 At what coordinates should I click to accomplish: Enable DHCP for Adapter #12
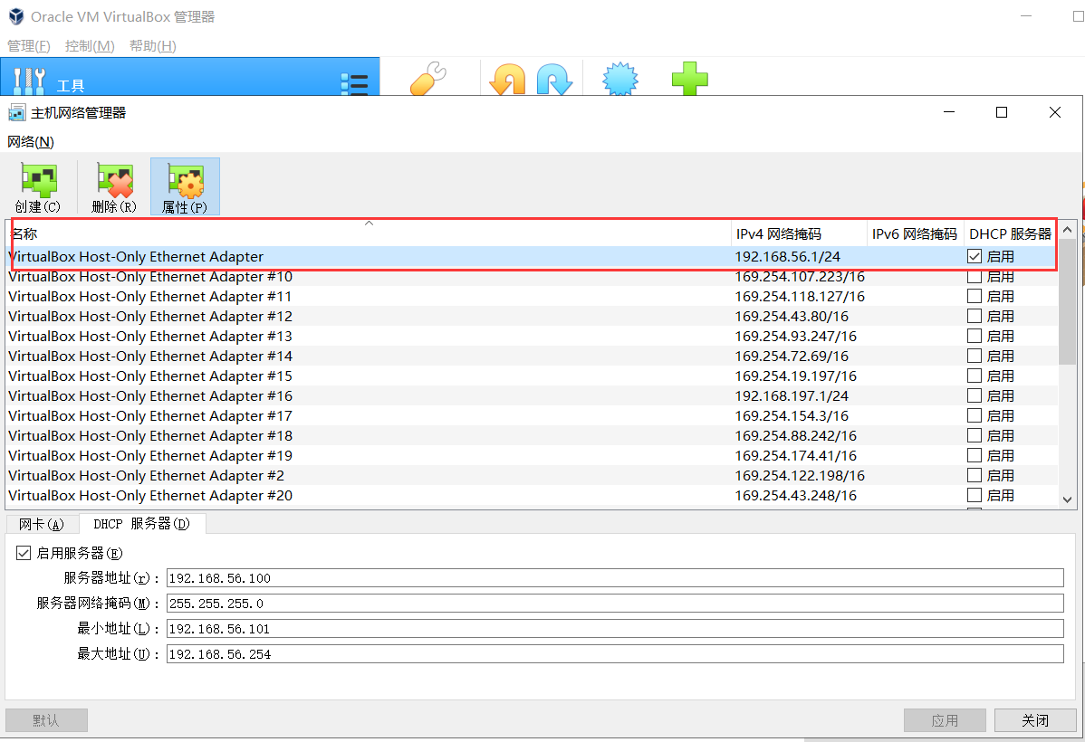(x=975, y=316)
